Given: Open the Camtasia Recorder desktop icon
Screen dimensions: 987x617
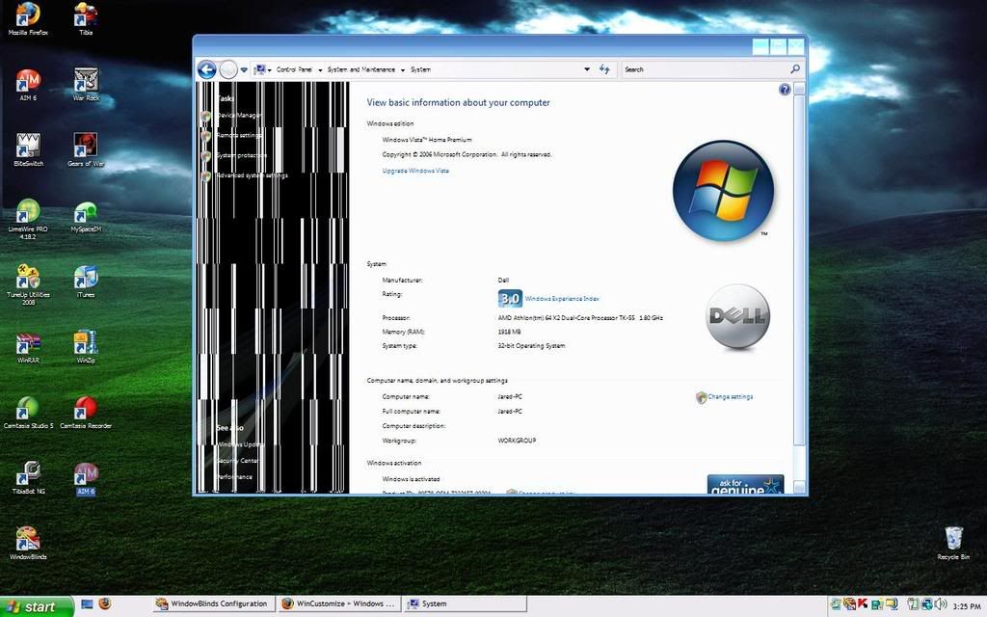Looking at the screenshot, I should click(86, 413).
